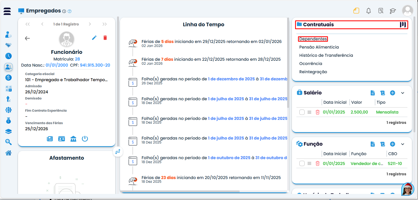Open the document search icon in header
418x200 pixels.
click(x=381, y=11)
